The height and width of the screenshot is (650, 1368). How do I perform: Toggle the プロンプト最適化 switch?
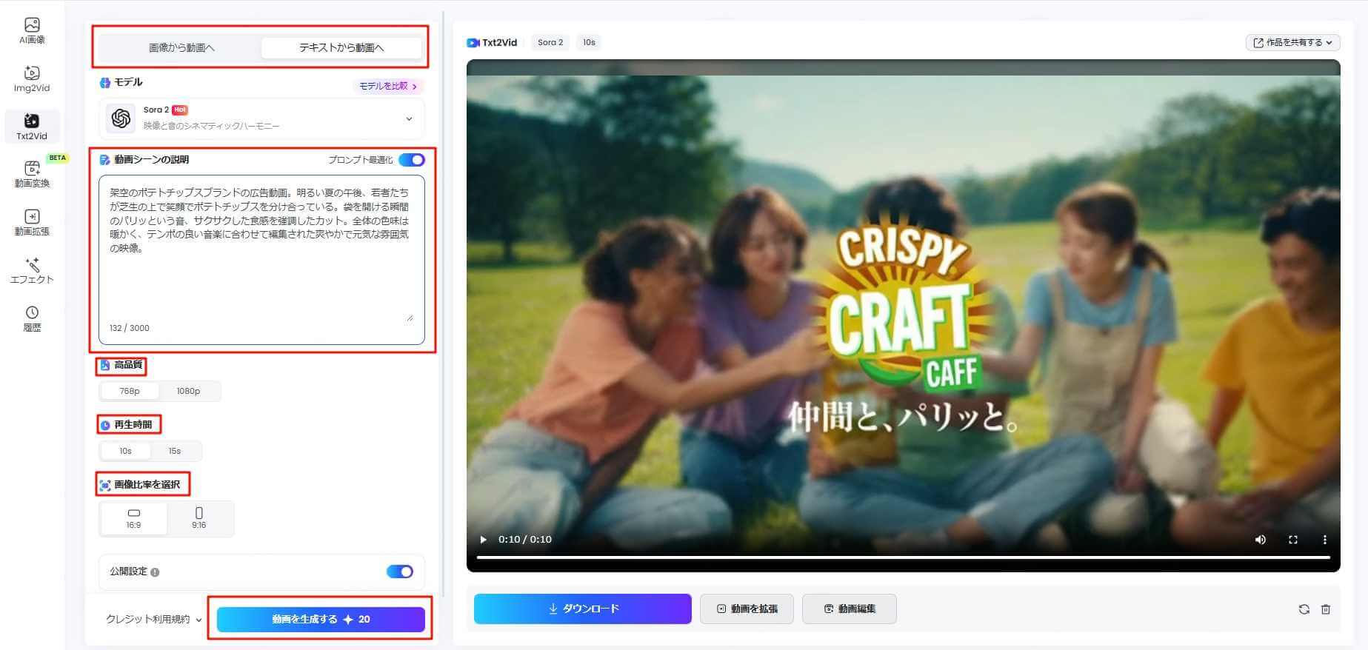click(x=412, y=160)
